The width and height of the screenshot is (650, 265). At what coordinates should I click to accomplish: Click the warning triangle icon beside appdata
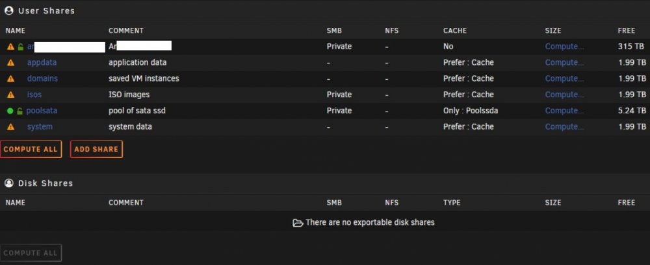[x=11, y=63]
